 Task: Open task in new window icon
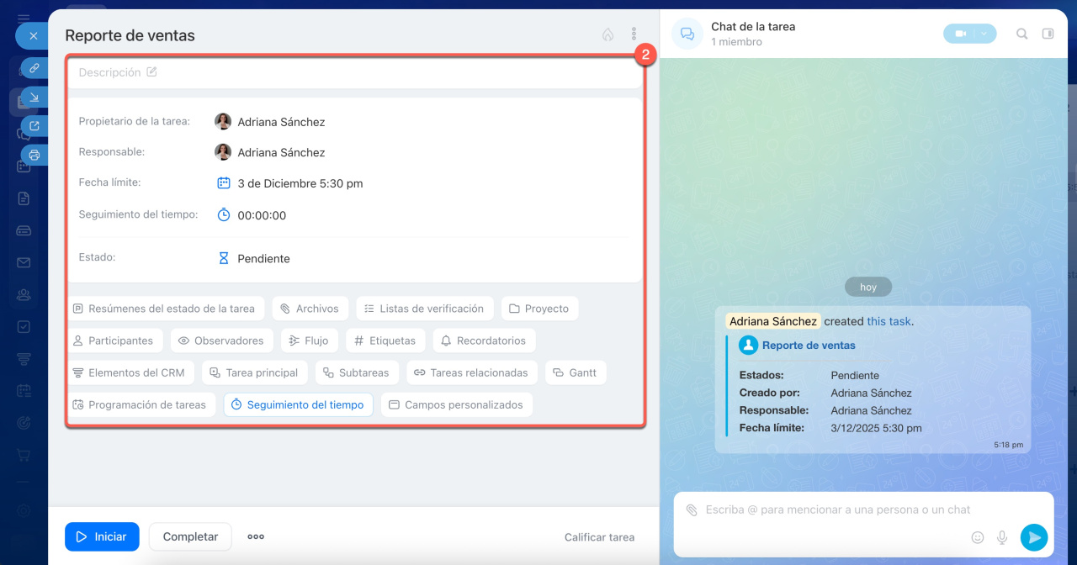[34, 126]
